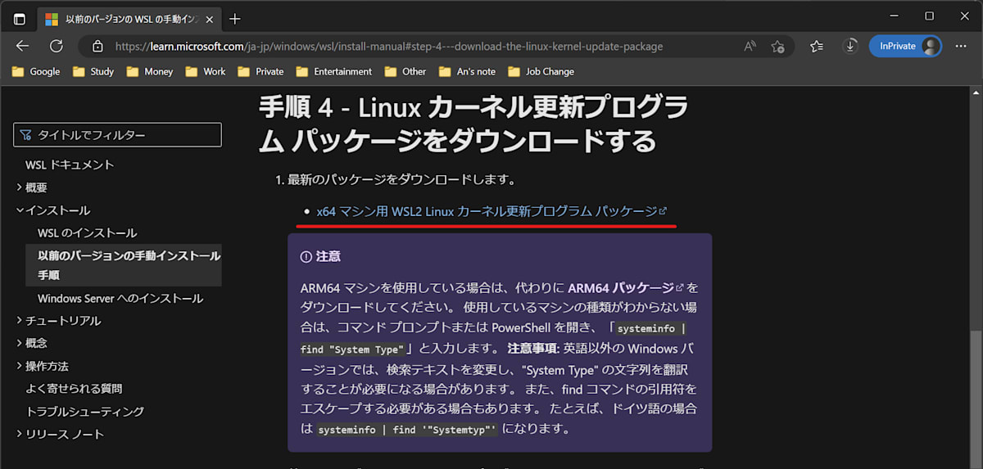Open Windows Server へのインストール page
The image size is (983, 469).
click(120, 299)
